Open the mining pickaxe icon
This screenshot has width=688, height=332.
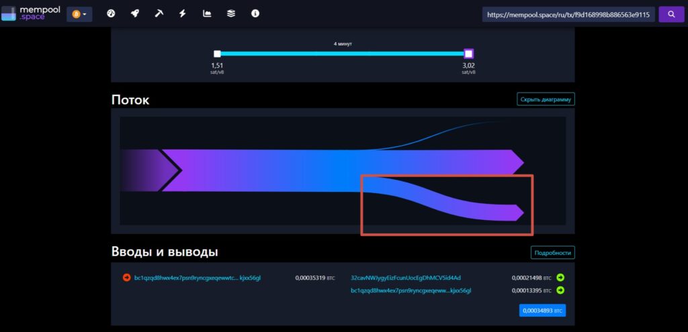point(159,13)
